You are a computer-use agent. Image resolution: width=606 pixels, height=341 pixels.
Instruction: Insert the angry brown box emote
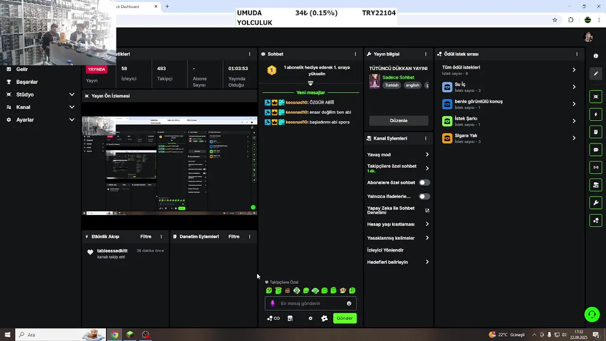[x=287, y=290]
